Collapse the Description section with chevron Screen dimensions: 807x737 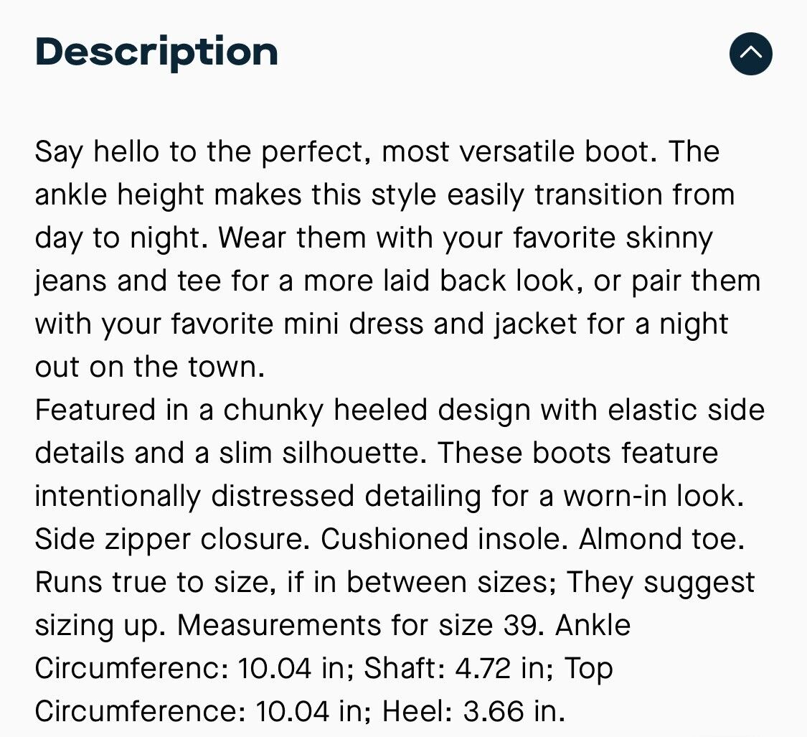750,54
